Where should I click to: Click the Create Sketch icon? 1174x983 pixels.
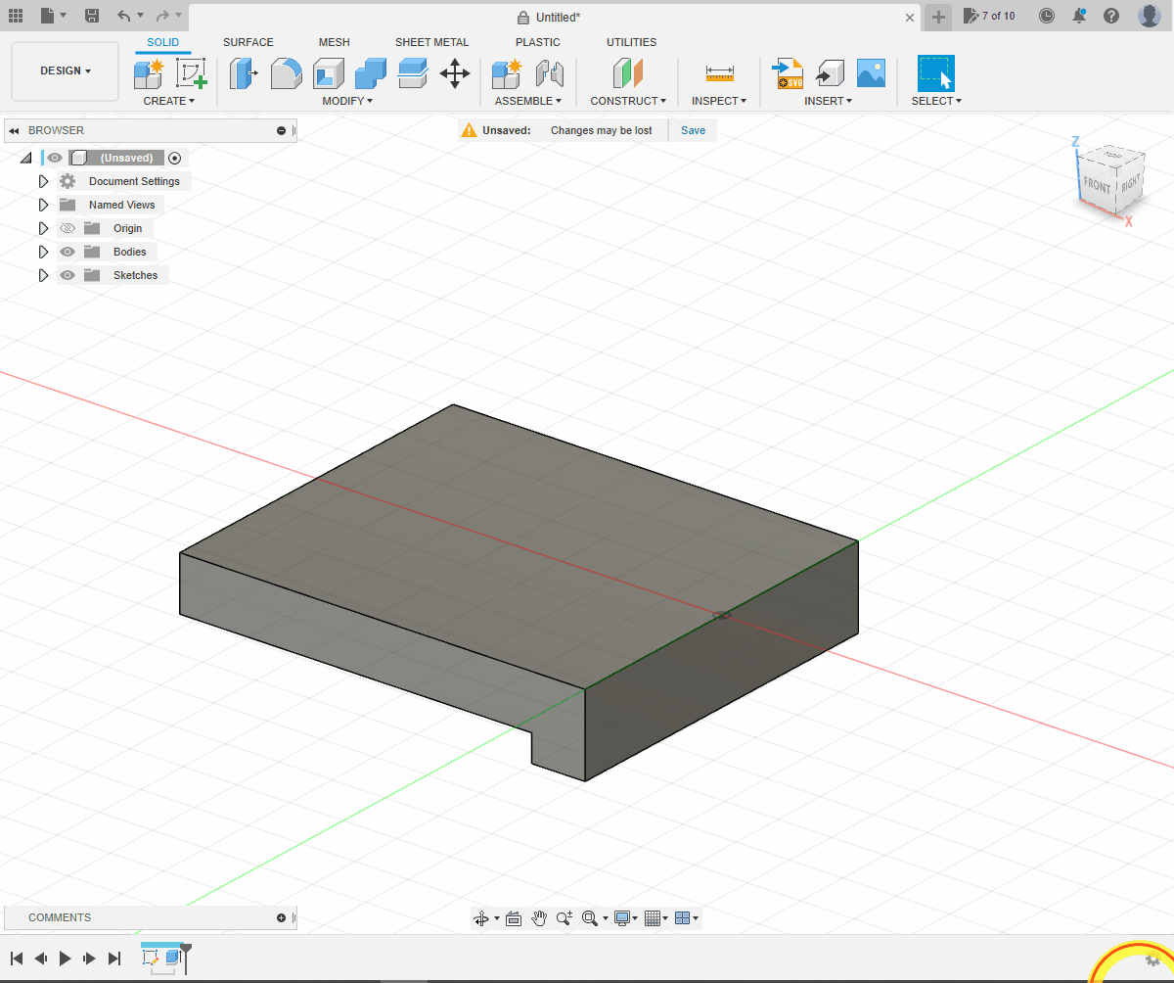click(192, 73)
